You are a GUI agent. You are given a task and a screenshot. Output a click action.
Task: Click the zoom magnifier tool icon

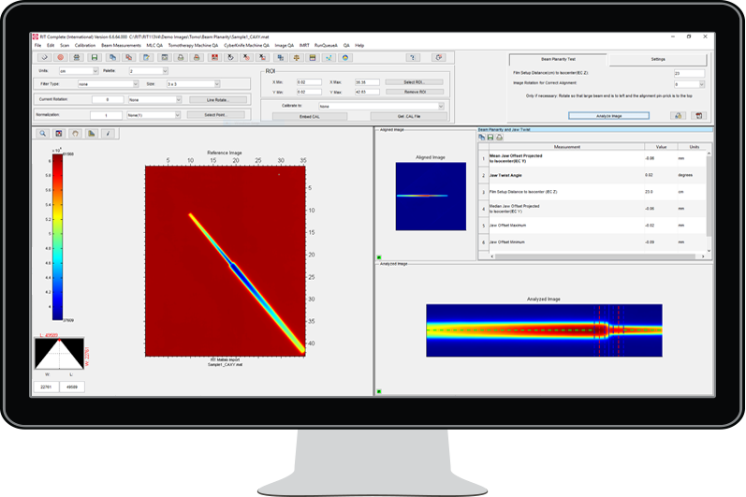coord(44,133)
